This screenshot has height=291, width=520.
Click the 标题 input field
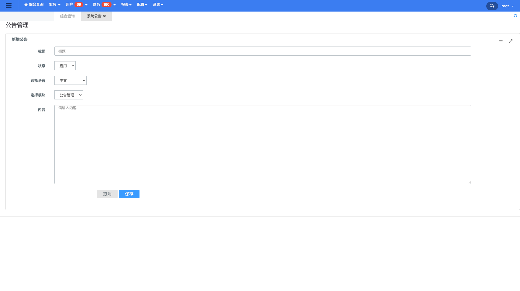click(x=263, y=51)
